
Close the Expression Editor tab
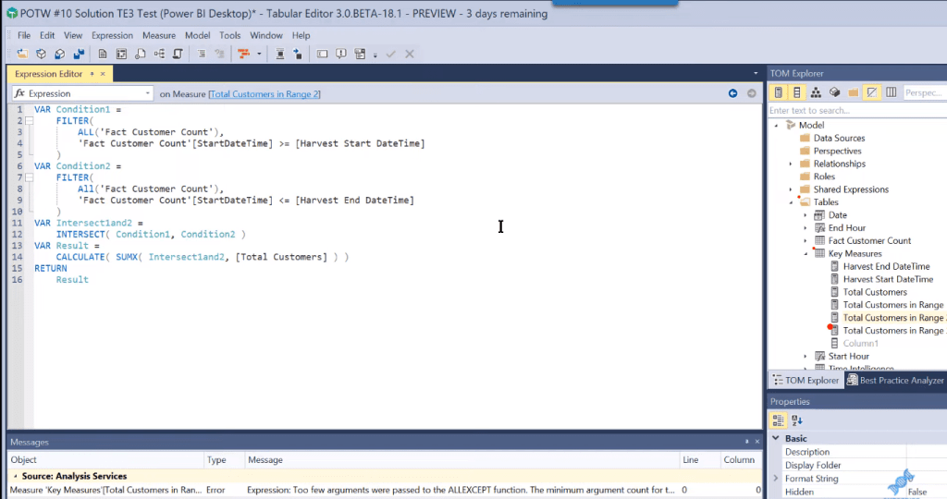click(x=103, y=74)
